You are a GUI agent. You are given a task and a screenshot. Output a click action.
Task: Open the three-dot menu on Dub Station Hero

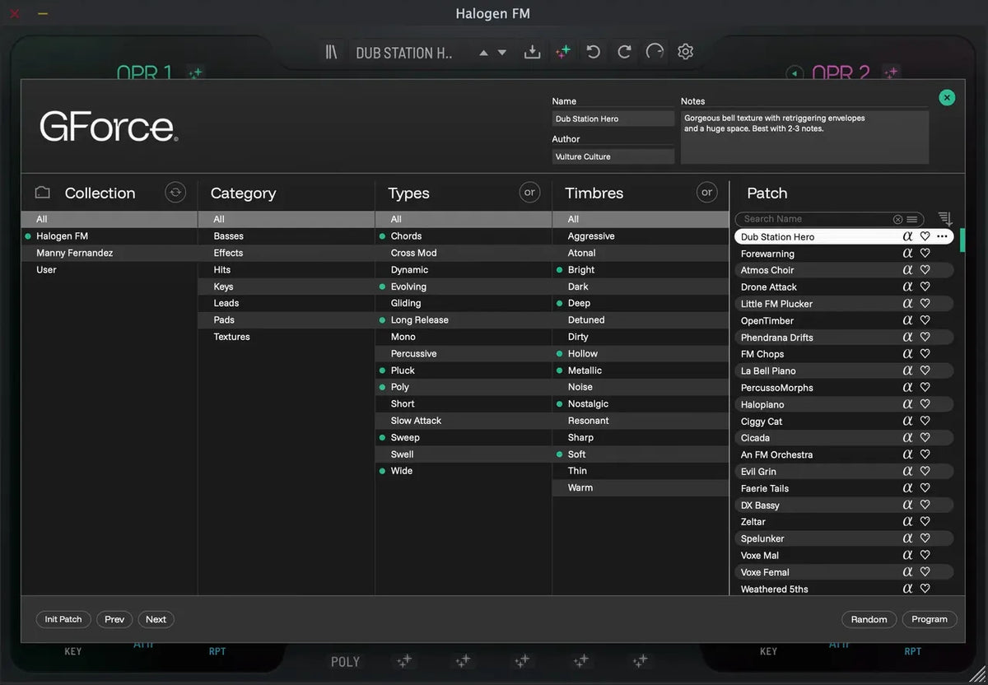click(x=942, y=236)
